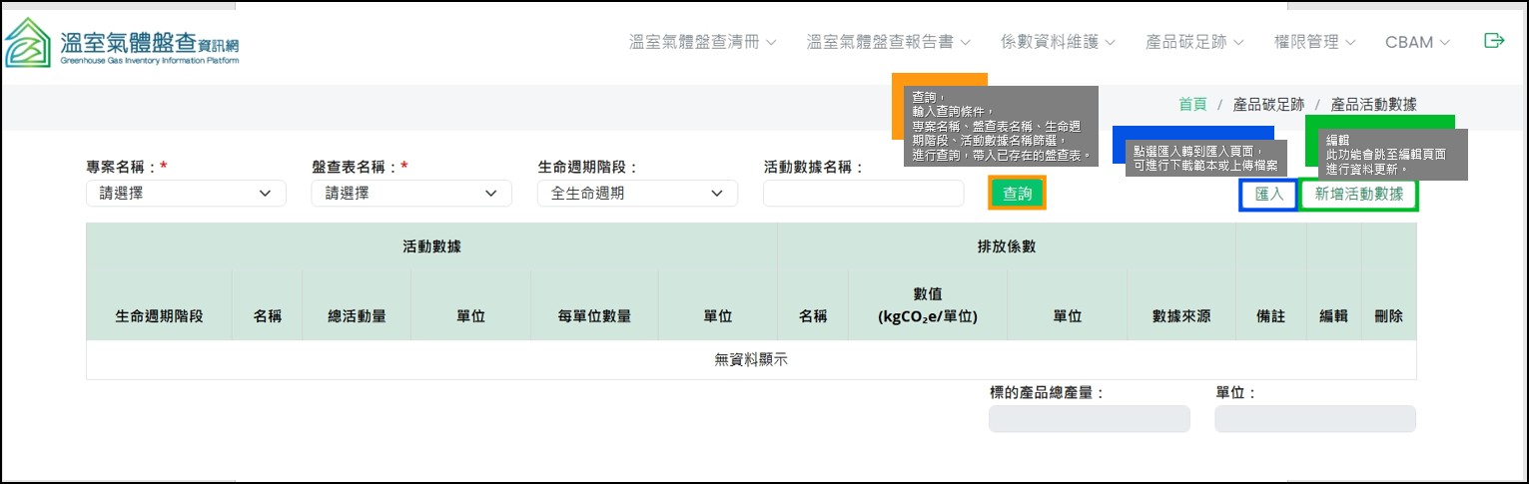Open the 溫室氣體盤查清冊 navigation menu
The width and height of the screenshot is (1529, 484).
pyautogui.click(x=702, y=42)
